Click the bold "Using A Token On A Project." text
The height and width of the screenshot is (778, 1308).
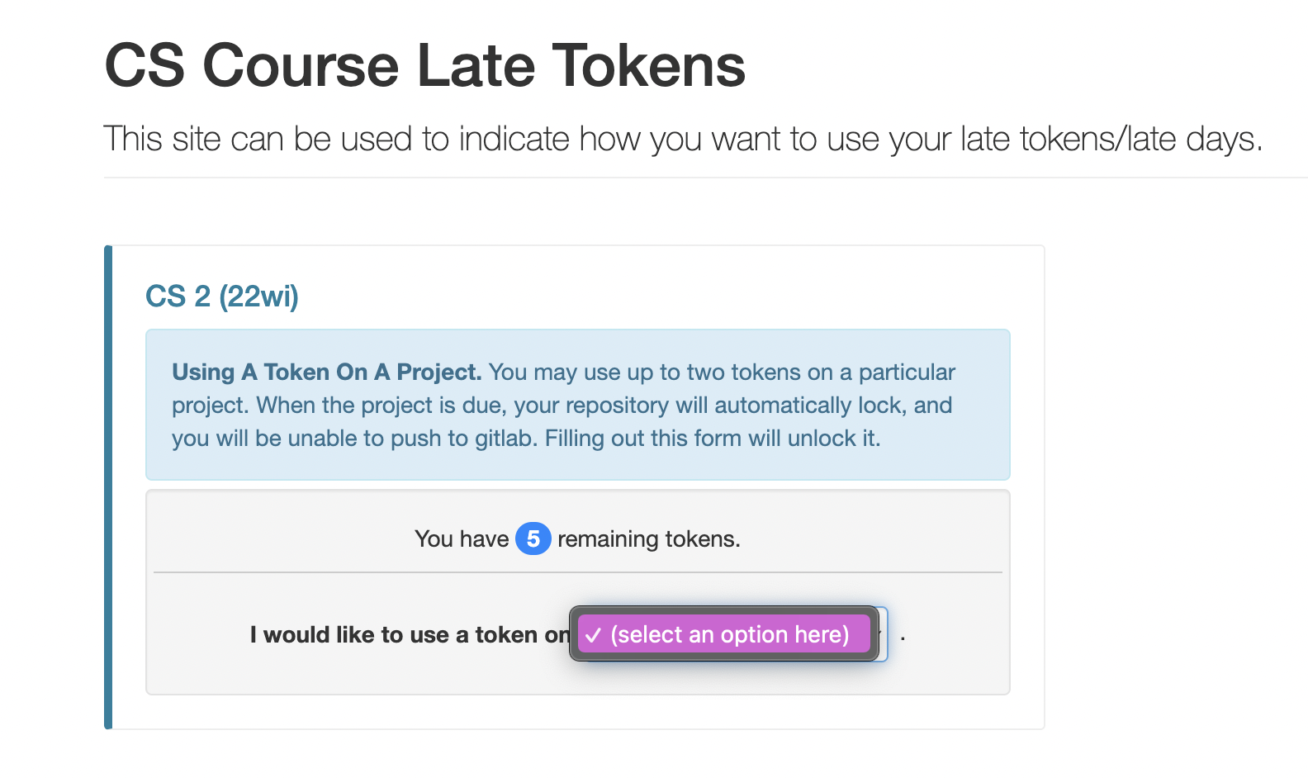point(326,372)
